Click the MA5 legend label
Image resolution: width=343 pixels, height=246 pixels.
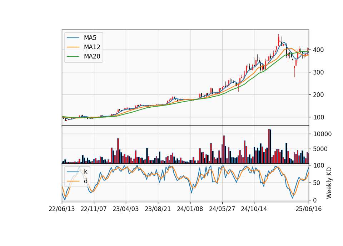pyautogui.click(x=90, y=38)
